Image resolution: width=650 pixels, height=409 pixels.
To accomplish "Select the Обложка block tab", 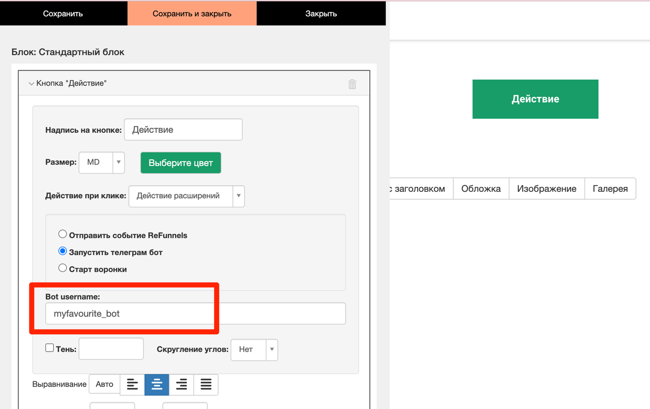I will (x=481, y=189).
